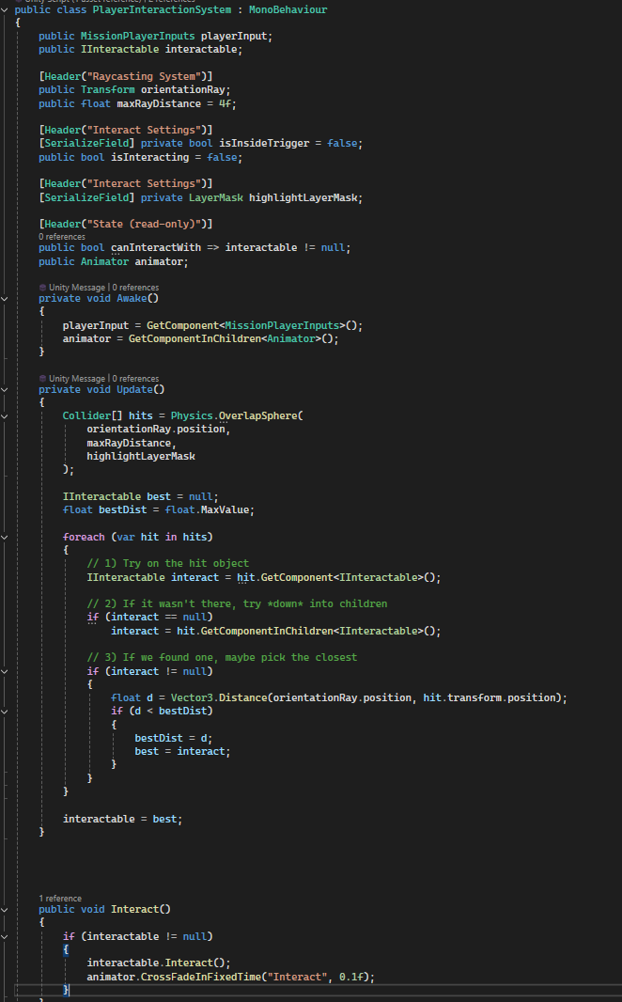
Task: Click '0 references' link above Update method
Action: [135, 378]
